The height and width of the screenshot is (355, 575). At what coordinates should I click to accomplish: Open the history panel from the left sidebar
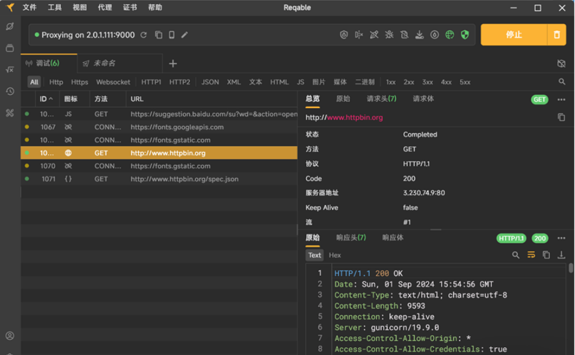[9, 91]
